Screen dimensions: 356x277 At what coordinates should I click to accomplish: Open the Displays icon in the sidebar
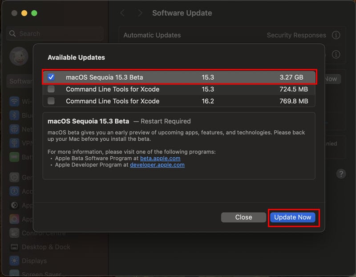[x=14, y=261]
